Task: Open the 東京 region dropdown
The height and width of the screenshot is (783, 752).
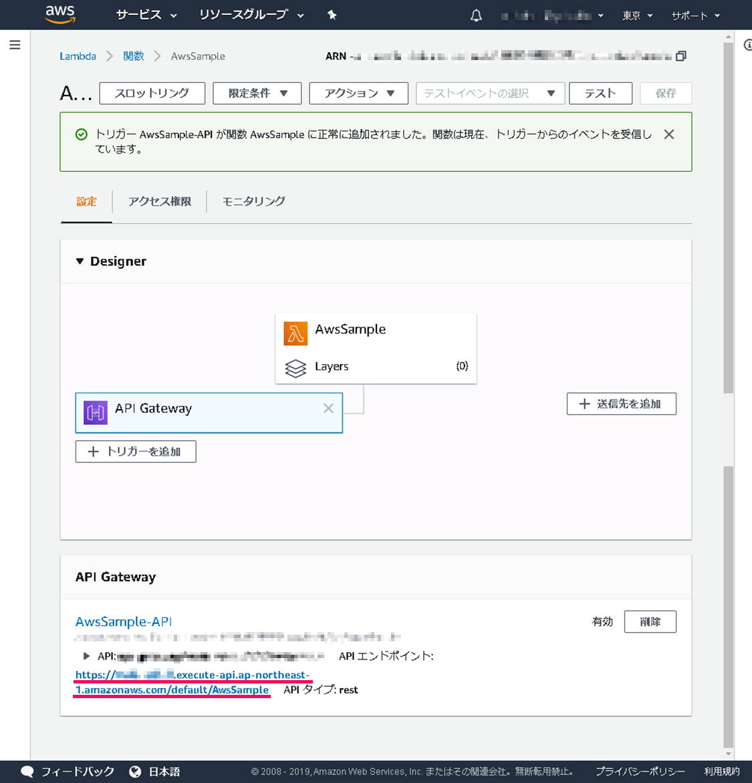Action: (x=638, y=16)
